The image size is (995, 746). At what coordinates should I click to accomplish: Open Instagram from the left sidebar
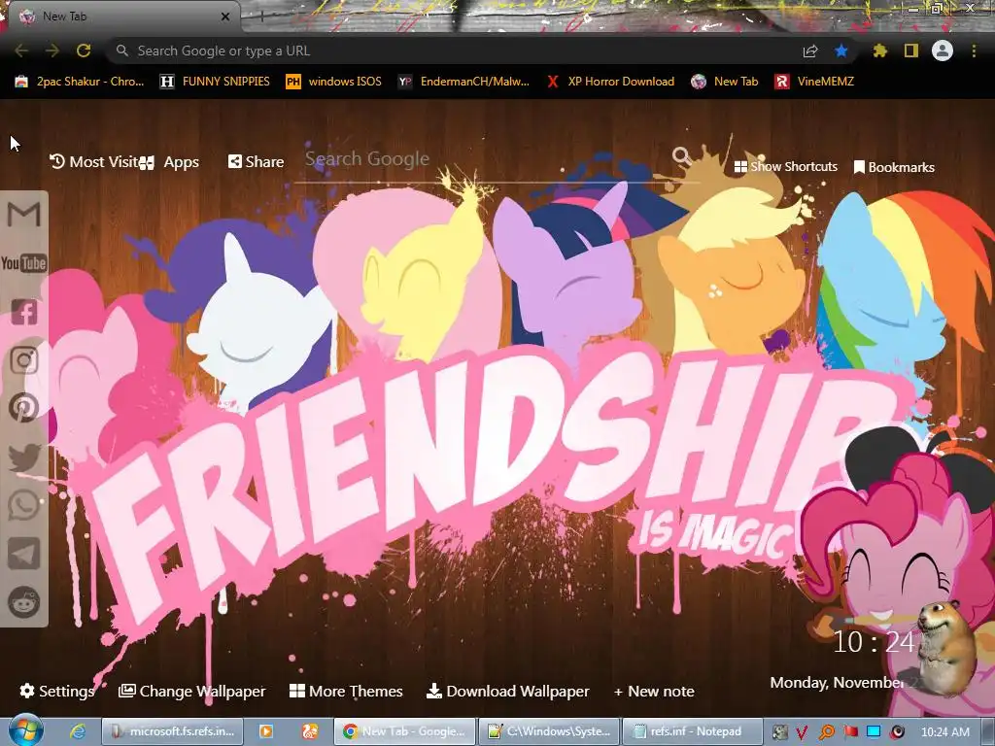pyautogui.click(x=24, y=360)
